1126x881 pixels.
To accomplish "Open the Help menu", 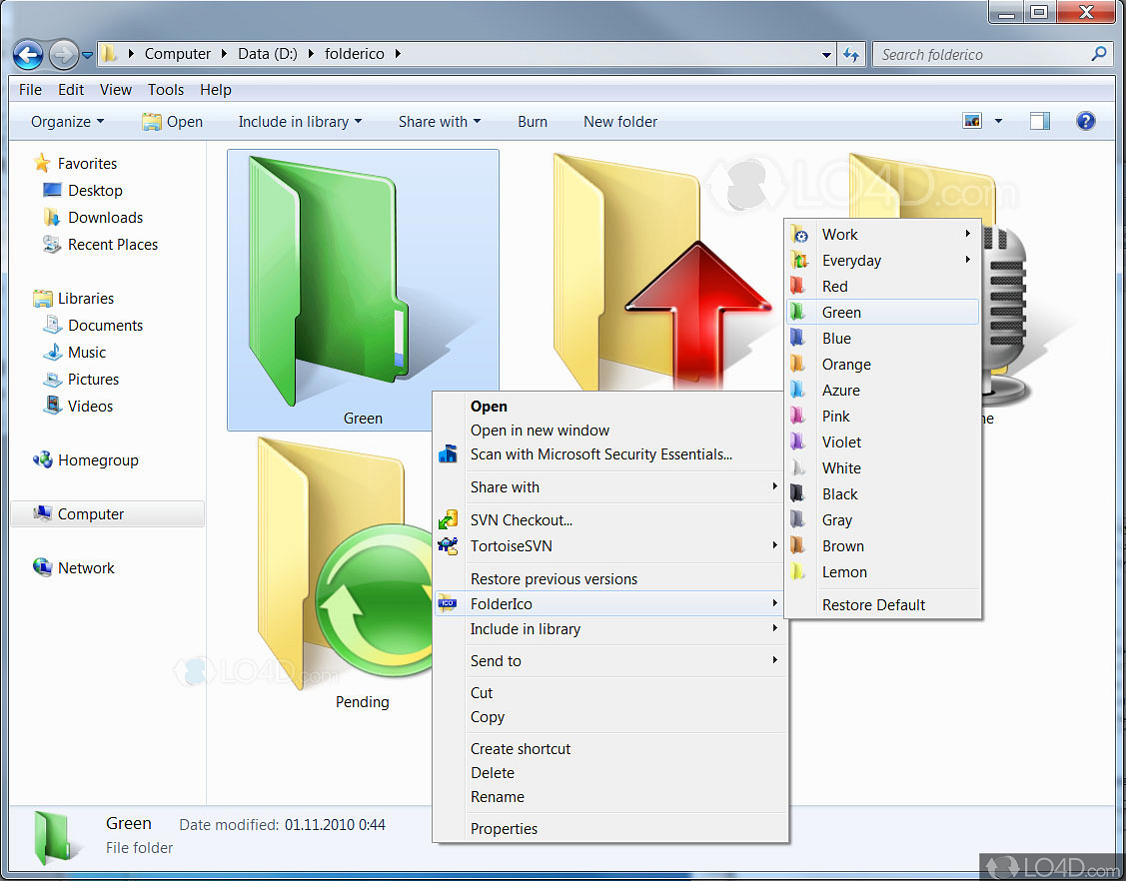I will (x=216, y=90).
